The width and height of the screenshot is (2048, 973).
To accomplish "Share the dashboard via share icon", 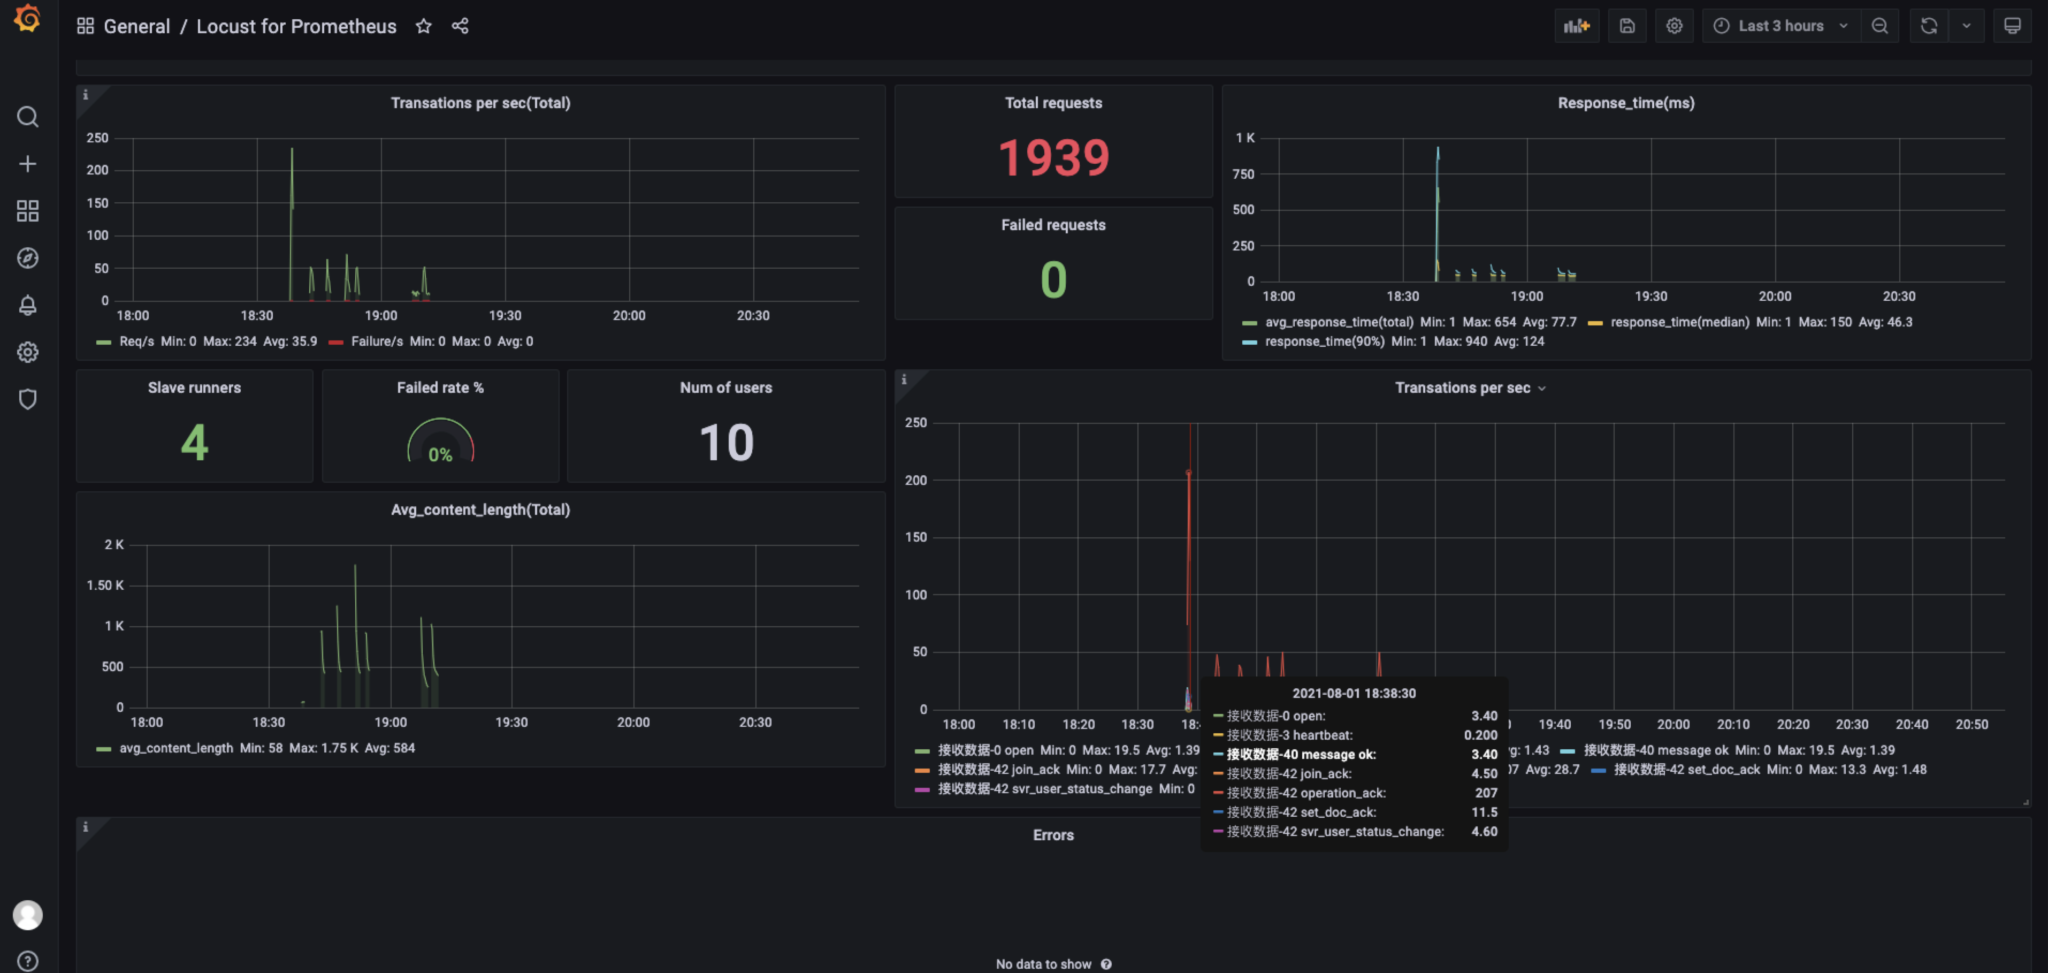I will click(x=460, y=26).
